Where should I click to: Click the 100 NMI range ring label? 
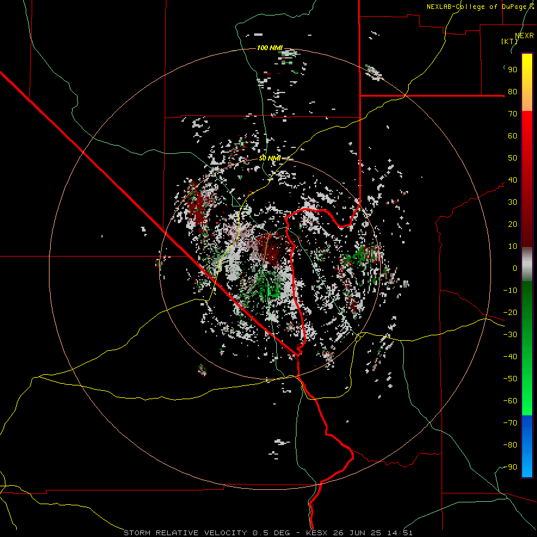point(270,48)
